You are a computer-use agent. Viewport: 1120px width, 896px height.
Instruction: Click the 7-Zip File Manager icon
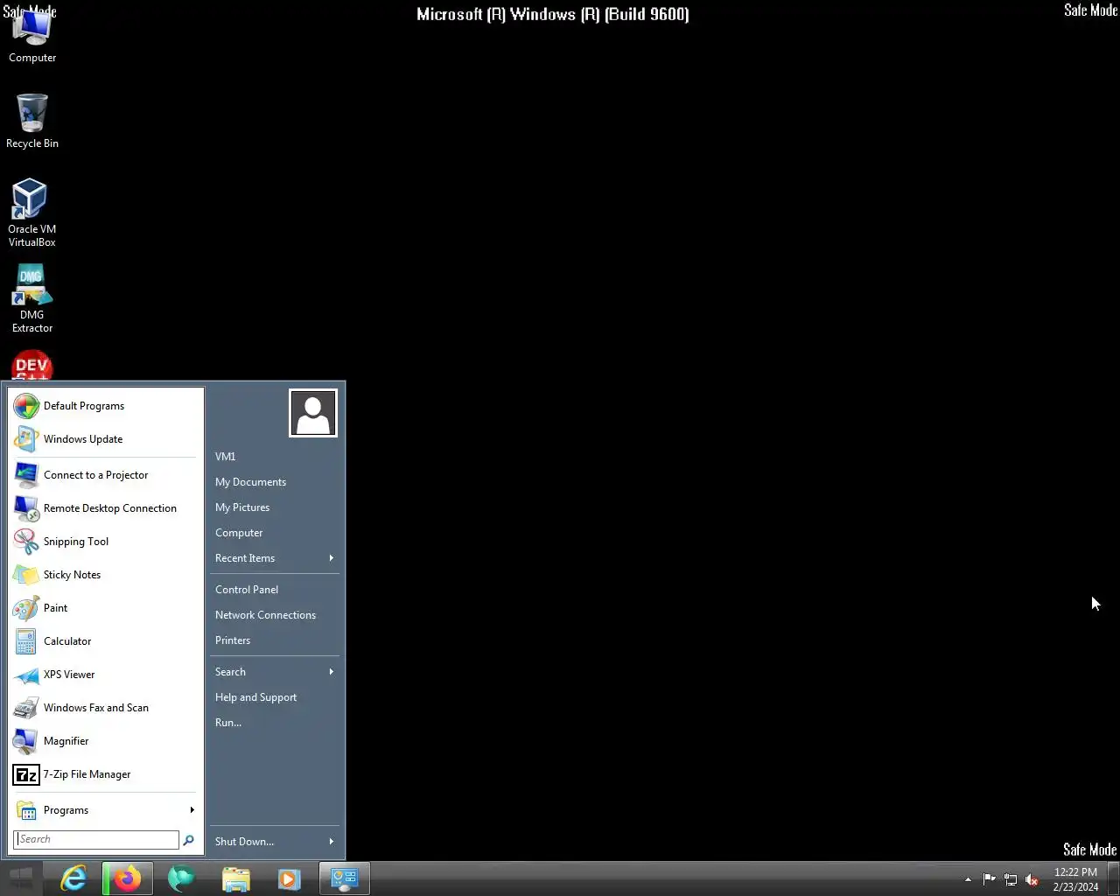coord(26,774)
